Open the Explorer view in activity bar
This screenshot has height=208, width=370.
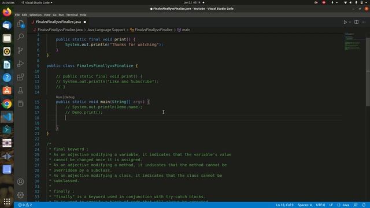click(x=21, y=24)
